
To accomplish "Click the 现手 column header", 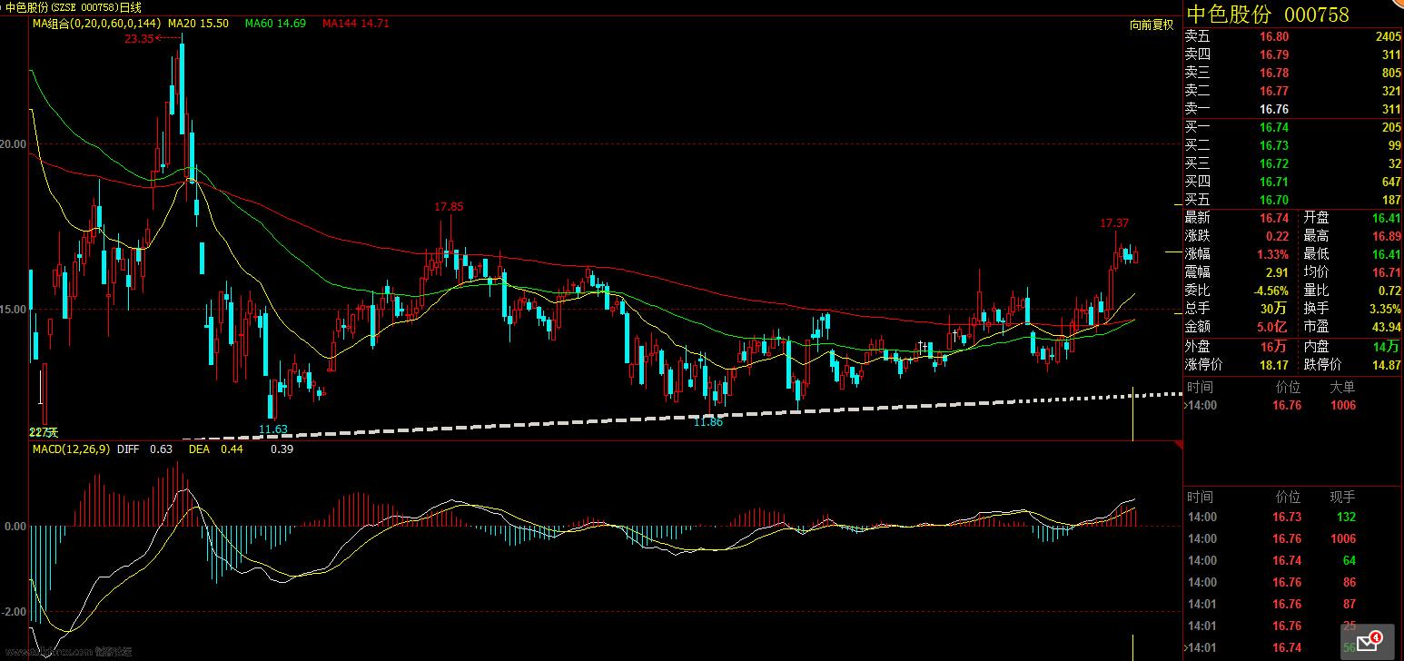I will [x=1343, y=497].
